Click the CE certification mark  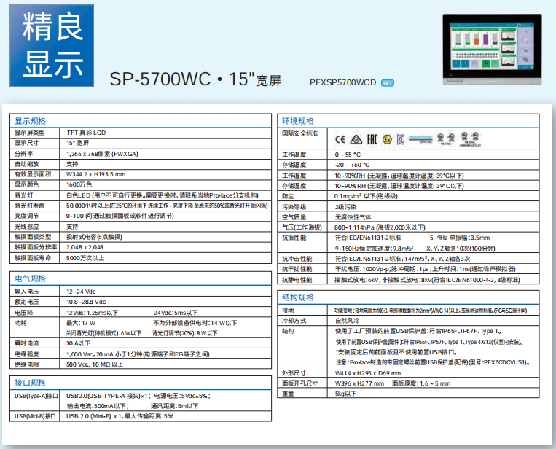coord(340,139)
